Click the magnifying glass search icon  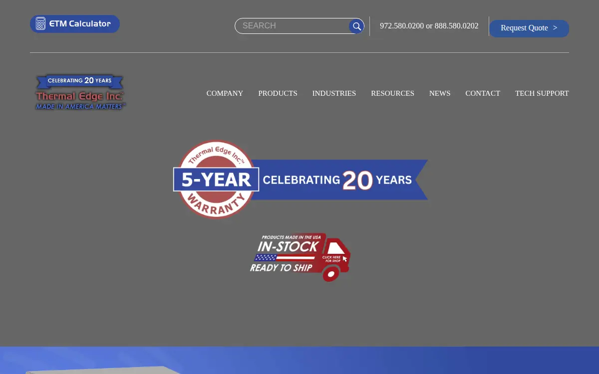click(356, 26)
